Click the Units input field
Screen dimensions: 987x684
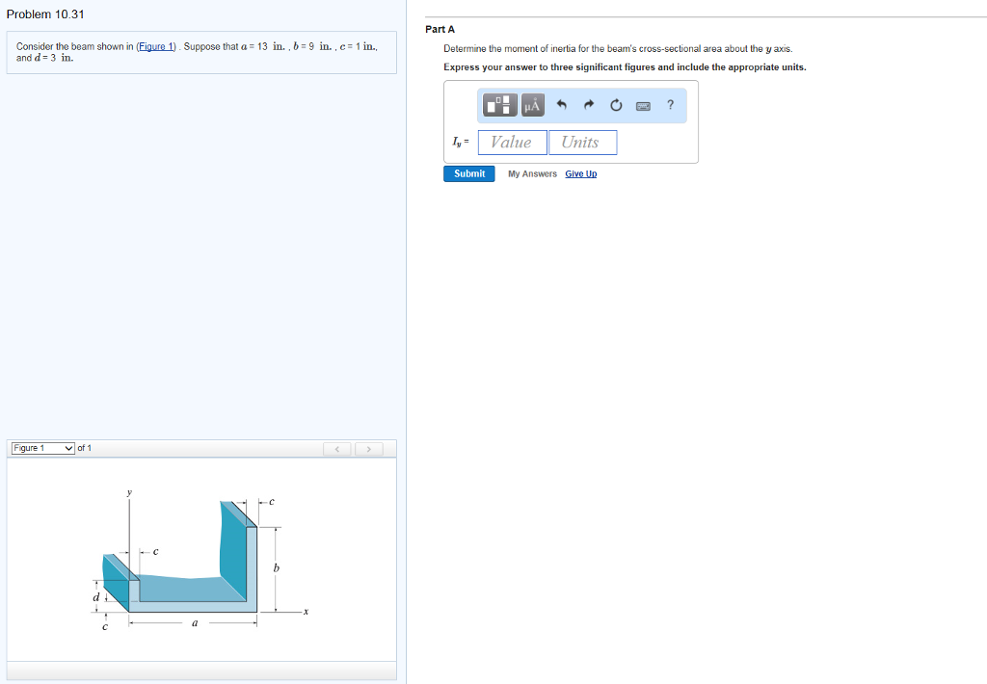point(582,142)
